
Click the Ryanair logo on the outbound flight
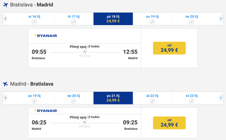click(x=46, y=36)
